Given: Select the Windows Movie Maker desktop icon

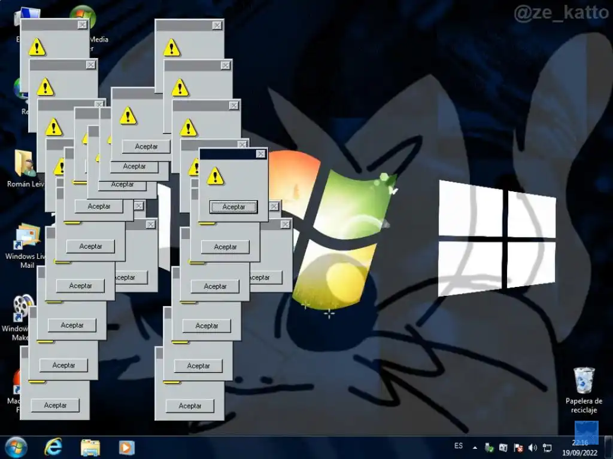Looking at the screenshot, I should (23, 308).
